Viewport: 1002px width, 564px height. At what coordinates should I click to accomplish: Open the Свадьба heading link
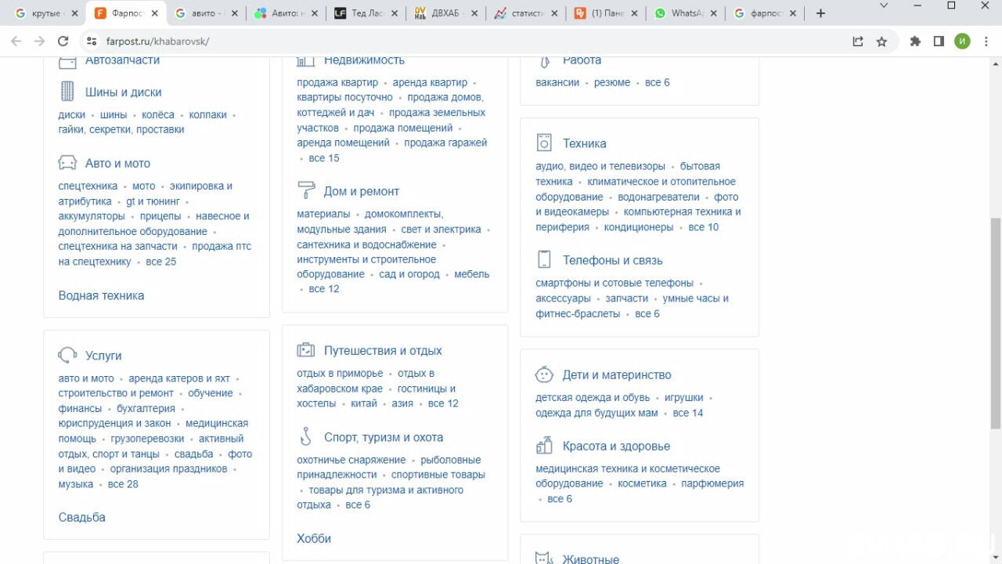[81, 517]
